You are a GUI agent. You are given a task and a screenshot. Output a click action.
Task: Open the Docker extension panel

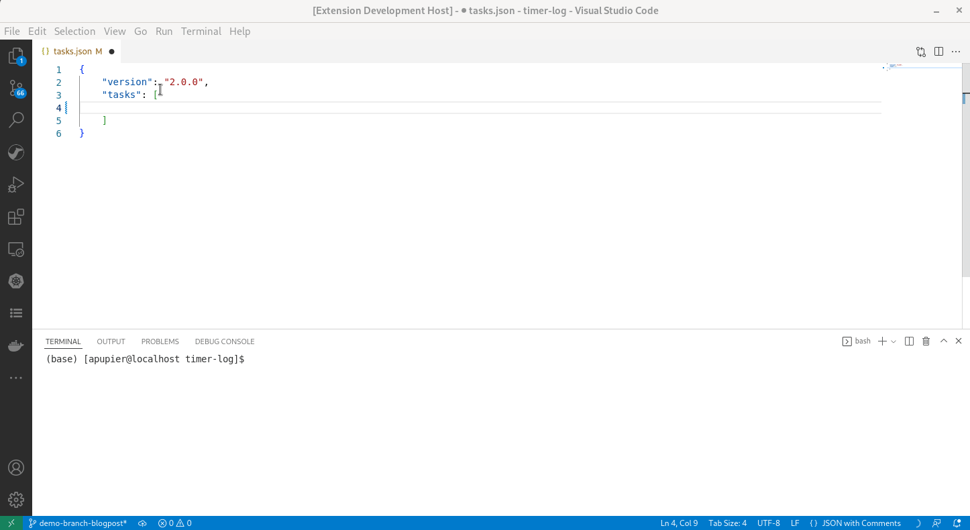click(16, 345)
